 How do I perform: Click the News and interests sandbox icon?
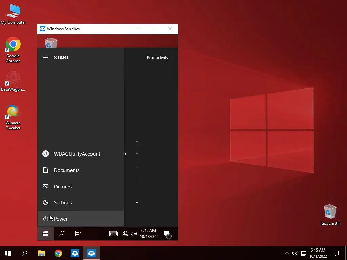pos(113,234)
